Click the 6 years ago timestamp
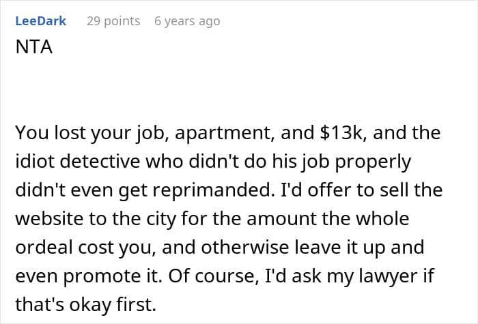 187,21
